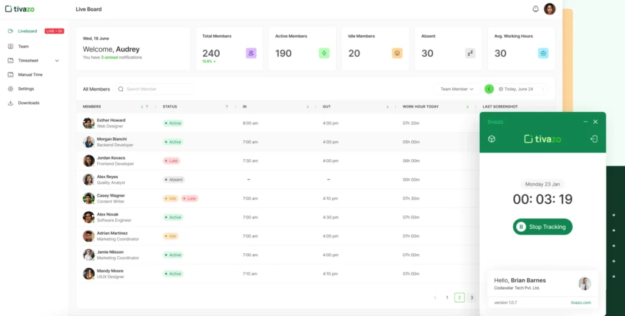This screenshot has width=625, height=316.
Task: Click the Total Members purple icon
Action: (251, 53)
